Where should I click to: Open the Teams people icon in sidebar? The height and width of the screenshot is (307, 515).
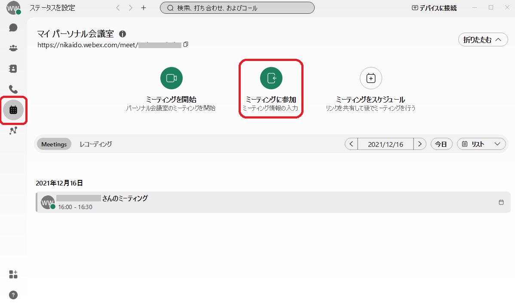coord(13,48)
